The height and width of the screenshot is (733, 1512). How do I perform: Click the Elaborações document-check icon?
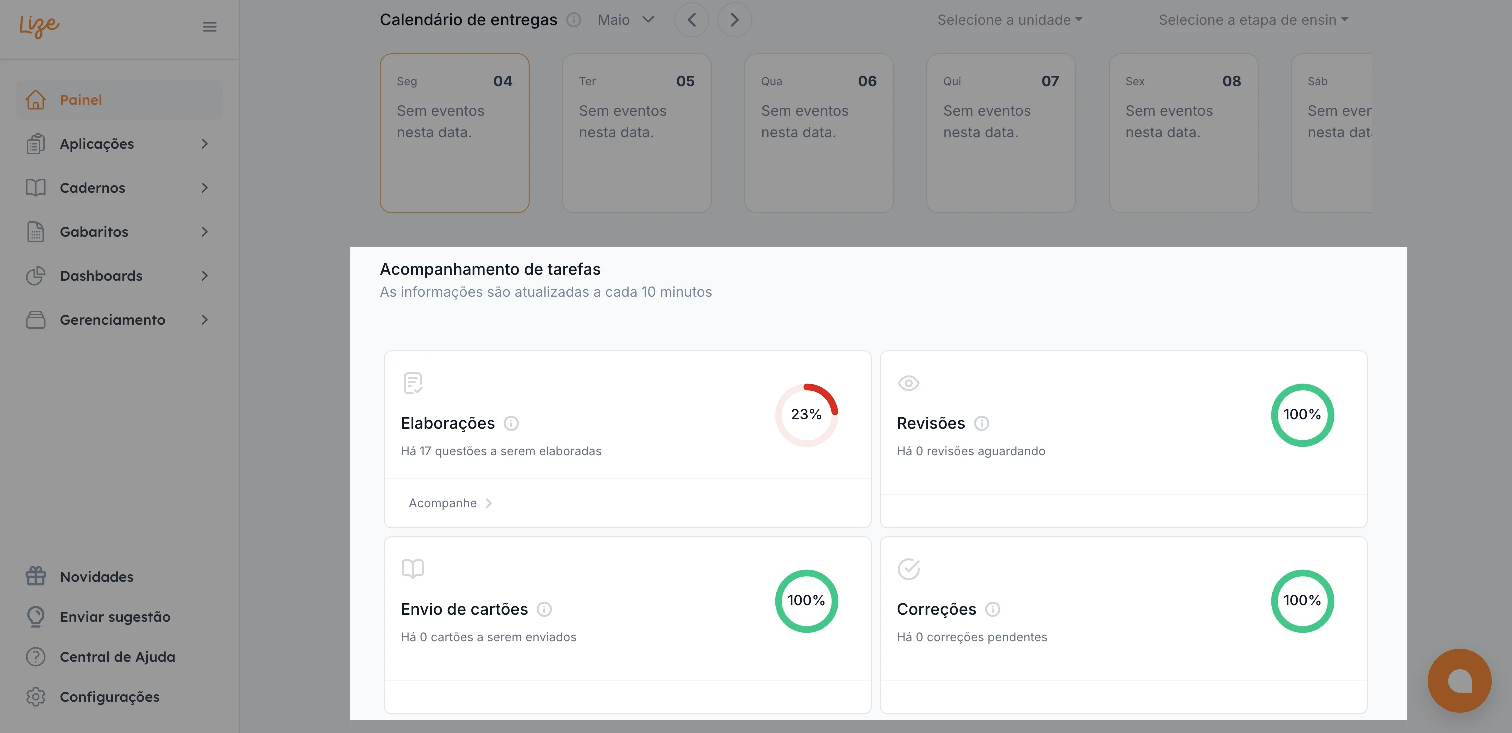pos(413,383)
